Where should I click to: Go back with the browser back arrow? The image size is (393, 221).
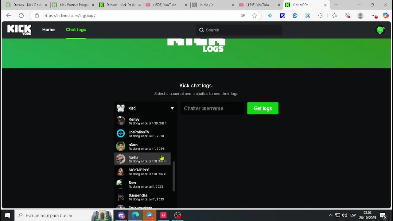9,16
